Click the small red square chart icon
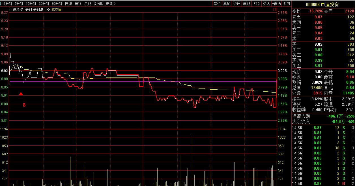The image size is (355, 186). 275,10
